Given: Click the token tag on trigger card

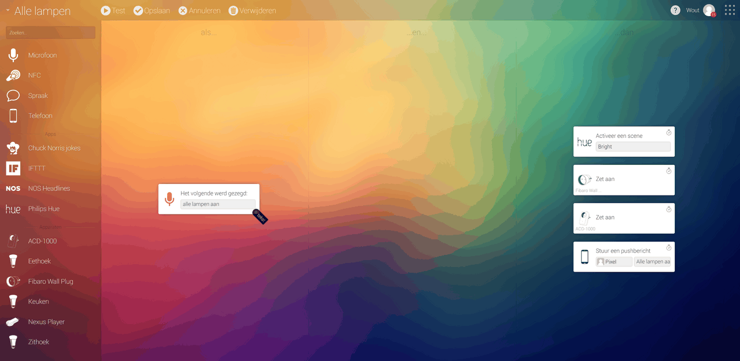Looking at the screenshot, I should click(260, 216).
